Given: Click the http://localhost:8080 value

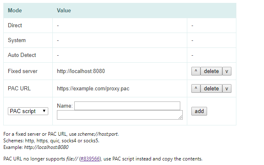Looking at the screenshot, I should [x=81, y=71].
